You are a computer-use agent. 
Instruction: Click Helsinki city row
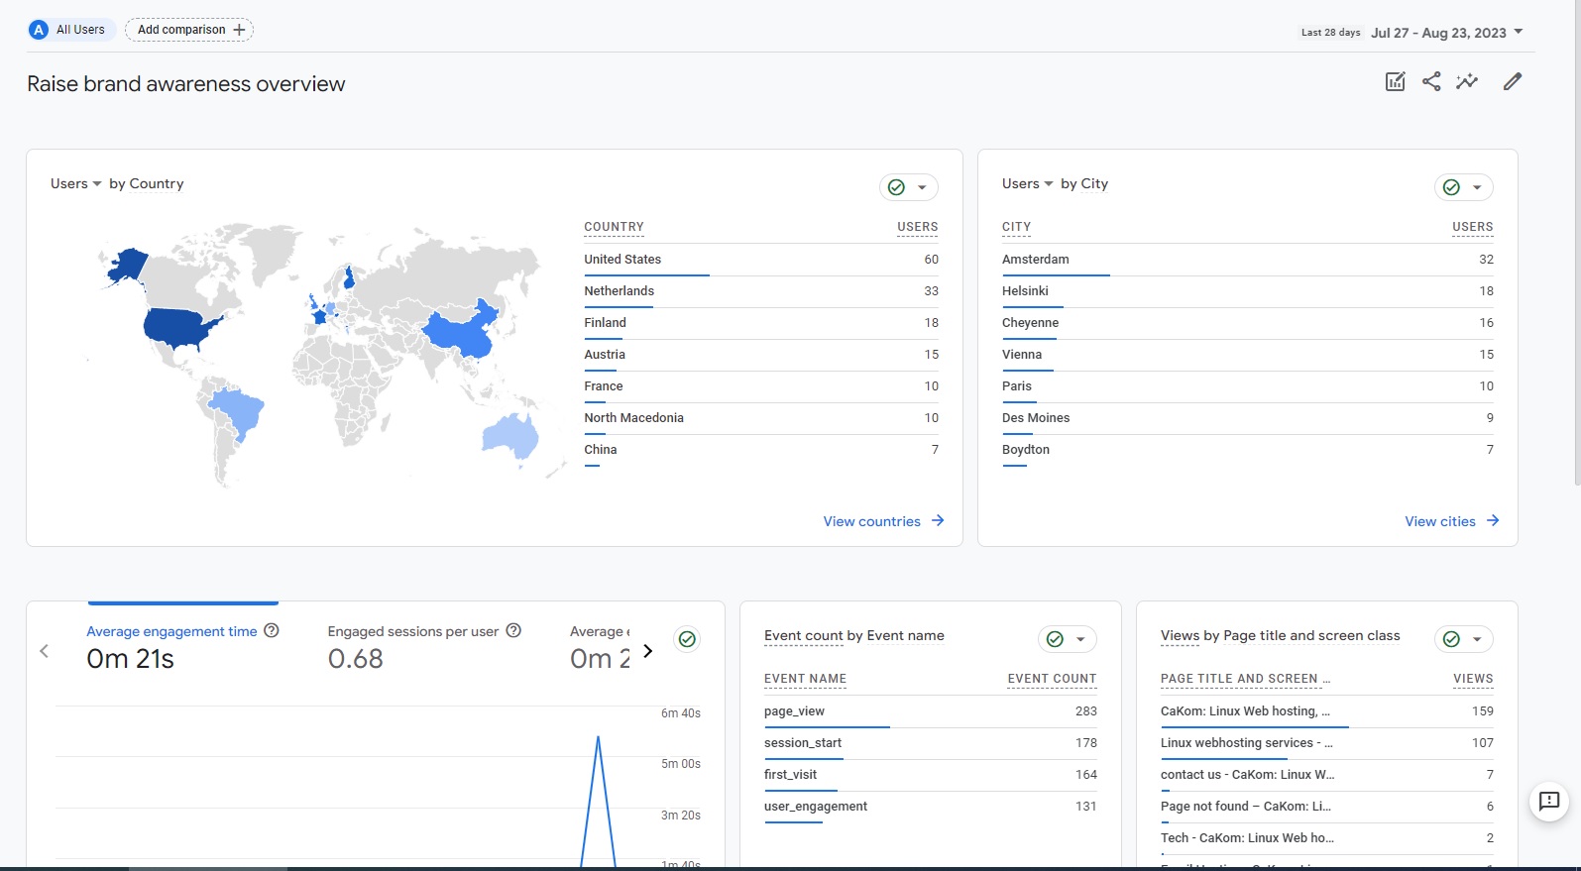1248,291
